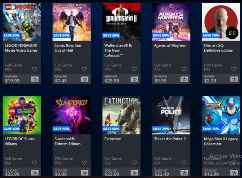Screen dimensions: 242x178
Task: Add Hitman GO Definitive Edition to cart
Action: pos(234,79)
